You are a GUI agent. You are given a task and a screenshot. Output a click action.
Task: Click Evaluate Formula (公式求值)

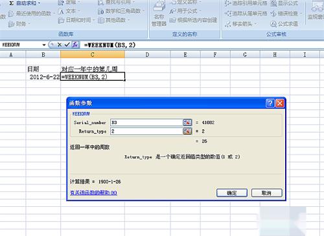coord(284,24)
